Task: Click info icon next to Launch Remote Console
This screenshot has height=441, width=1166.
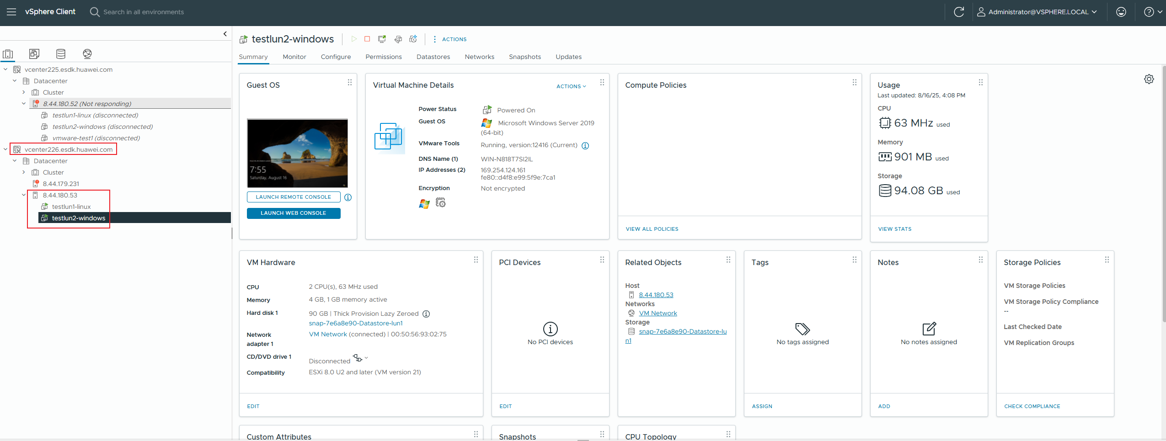Action: click(x=348, y=197)
